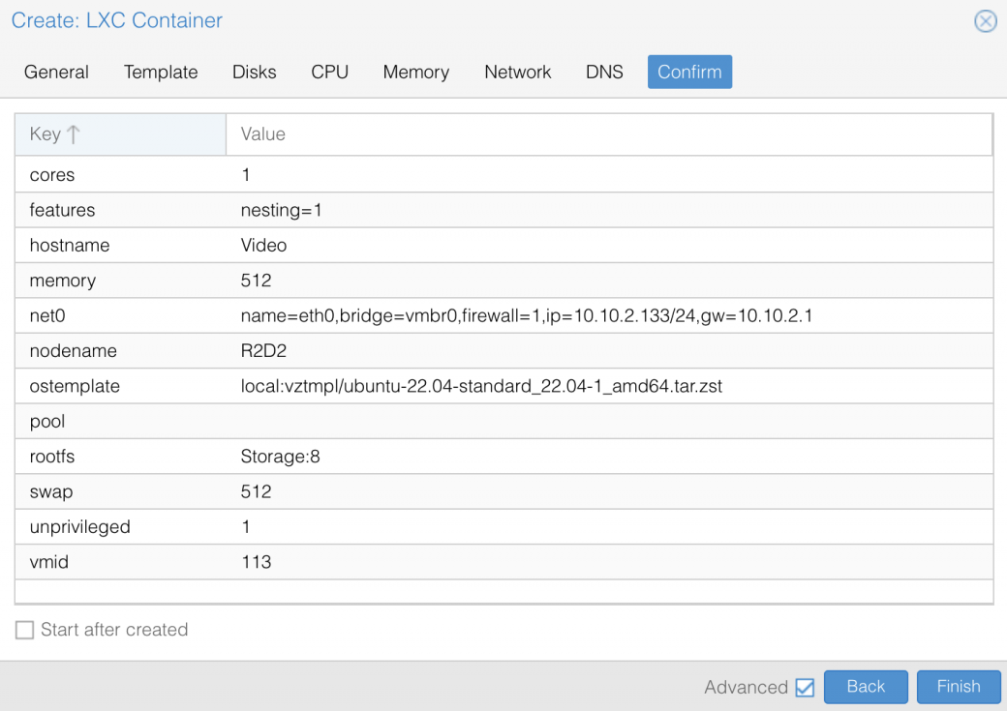
Task: Switch to the Disks tab
Action: [x=254, y=72]
